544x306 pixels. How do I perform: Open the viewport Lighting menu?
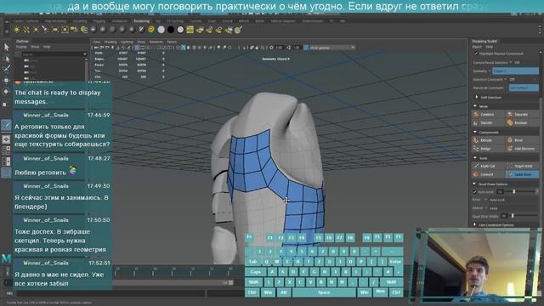click(127, 42)
